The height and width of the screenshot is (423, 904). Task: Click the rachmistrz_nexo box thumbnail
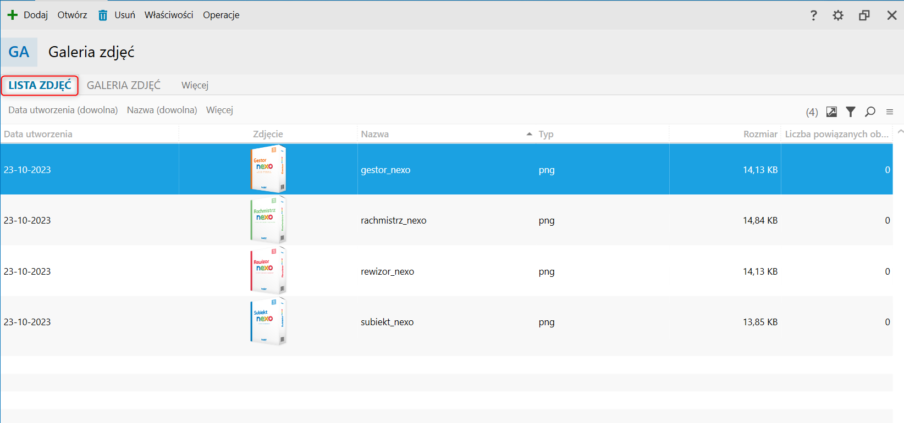click(268, 220)
